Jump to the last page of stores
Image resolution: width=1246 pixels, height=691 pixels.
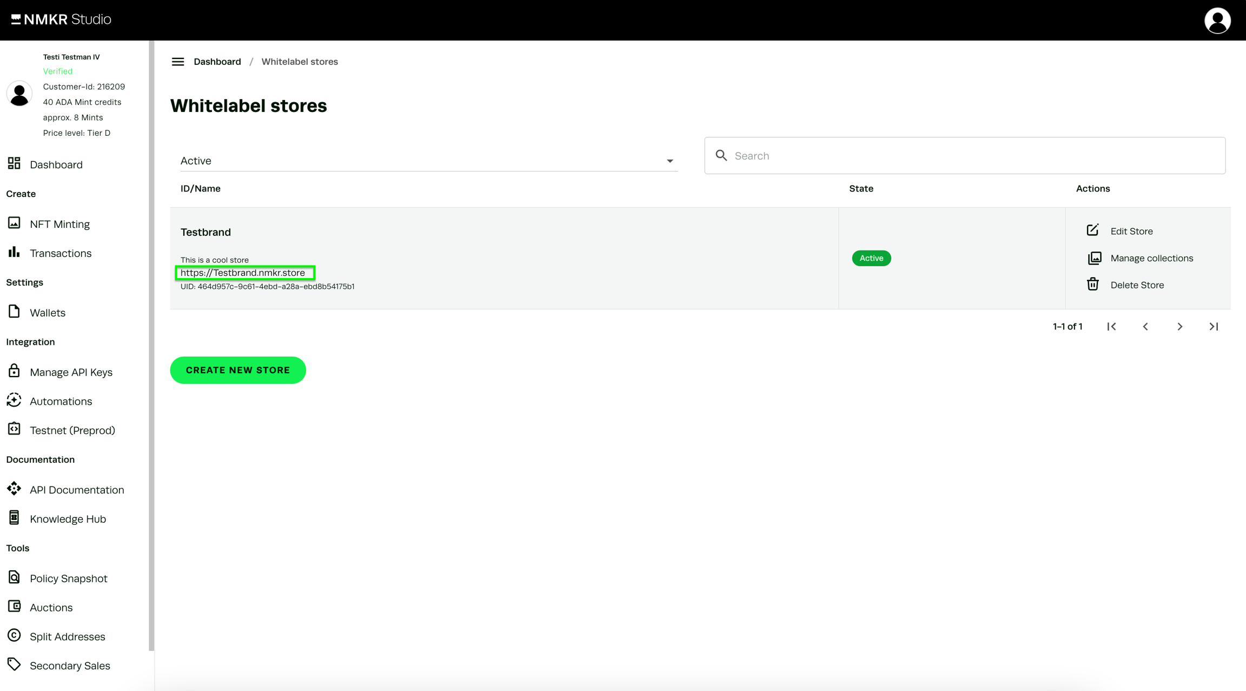point(1214,326)
